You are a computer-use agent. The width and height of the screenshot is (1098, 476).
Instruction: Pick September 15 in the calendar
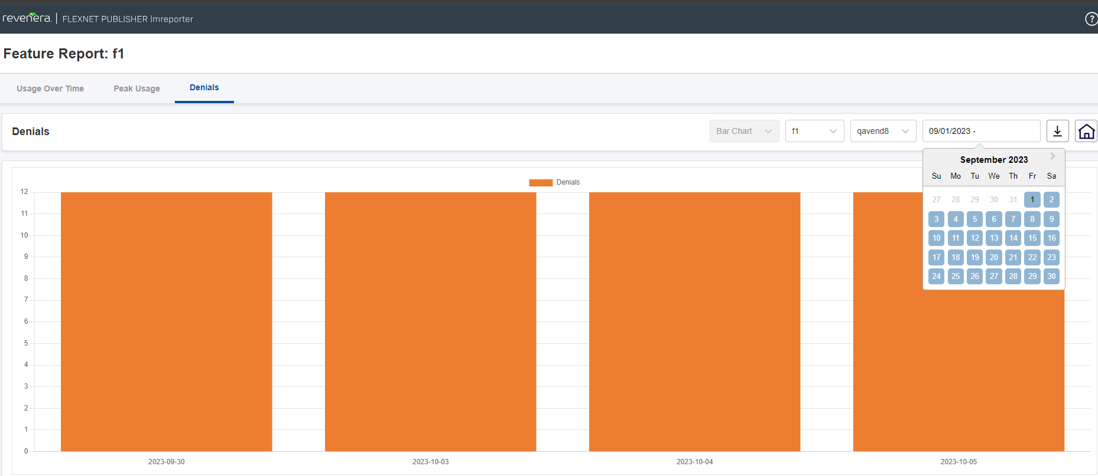point(1032,238)
